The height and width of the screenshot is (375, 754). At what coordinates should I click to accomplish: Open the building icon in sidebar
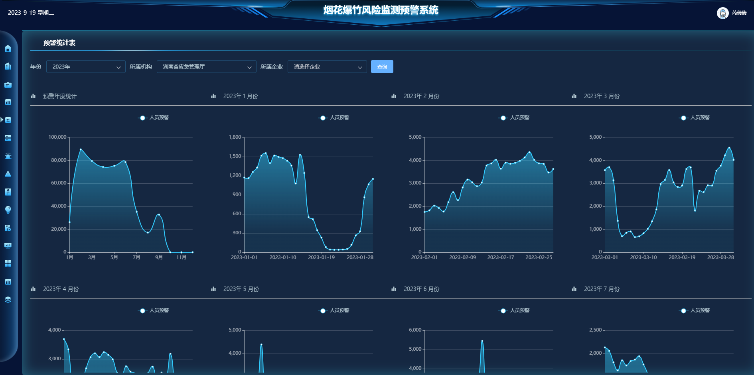click(x=8, y=66)
